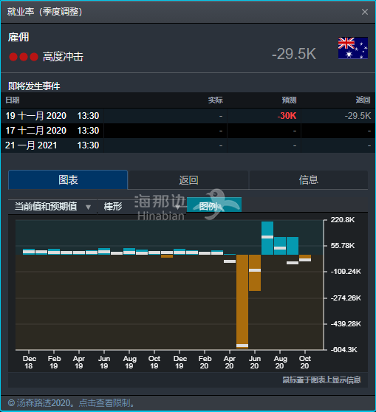This screenshot has height=412, width=376.
Task: Click the Australian flag icon
Action: click(x=353, y=48)
